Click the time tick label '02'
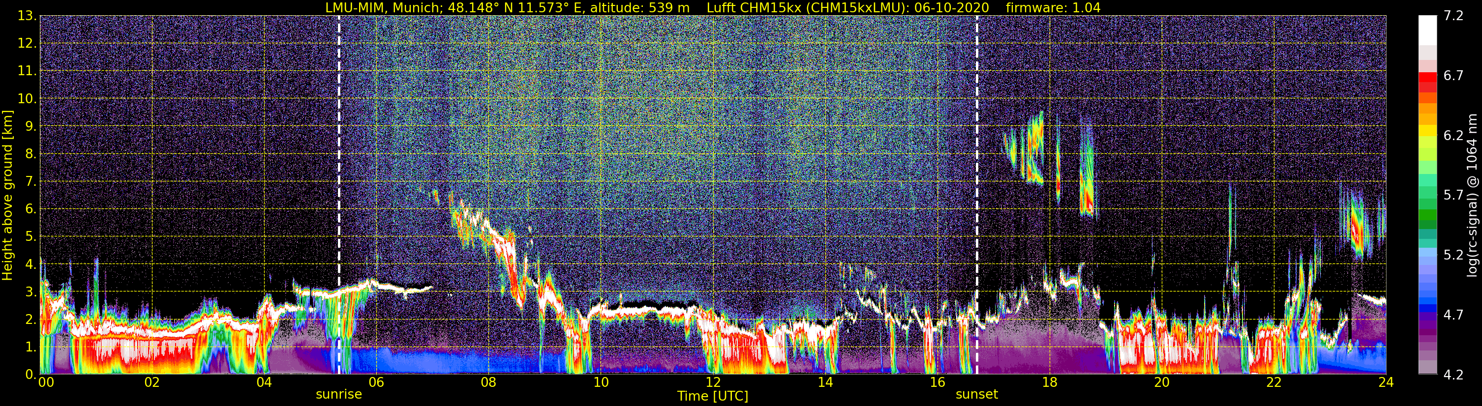 [x=152, y=383]
